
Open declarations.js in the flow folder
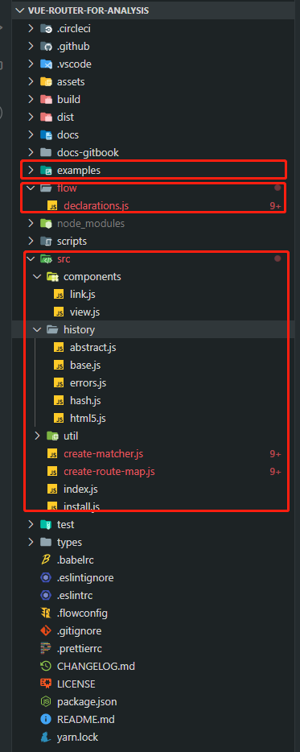pos(96,206)
